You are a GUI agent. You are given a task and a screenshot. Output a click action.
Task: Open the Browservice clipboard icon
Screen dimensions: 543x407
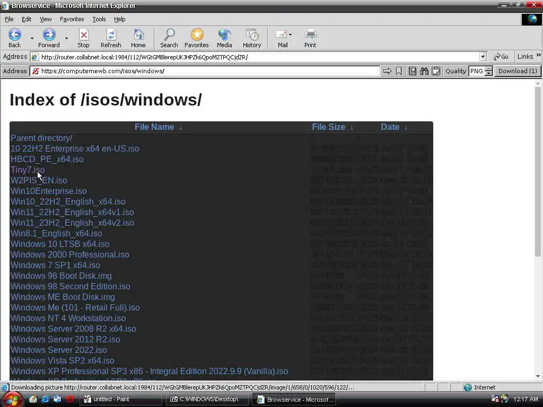pyautogui.click(x=436, y=71)
